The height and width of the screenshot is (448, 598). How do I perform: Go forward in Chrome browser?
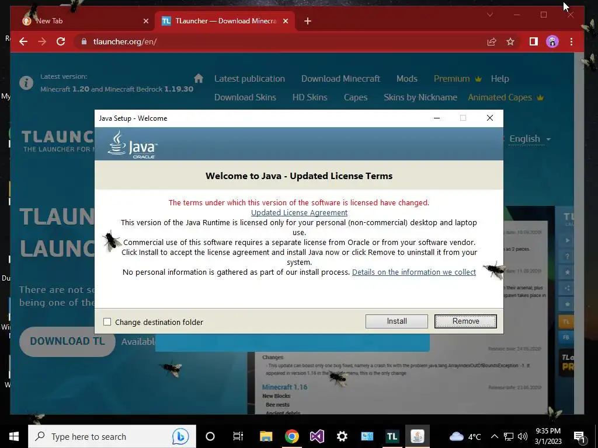coord(42,41)
